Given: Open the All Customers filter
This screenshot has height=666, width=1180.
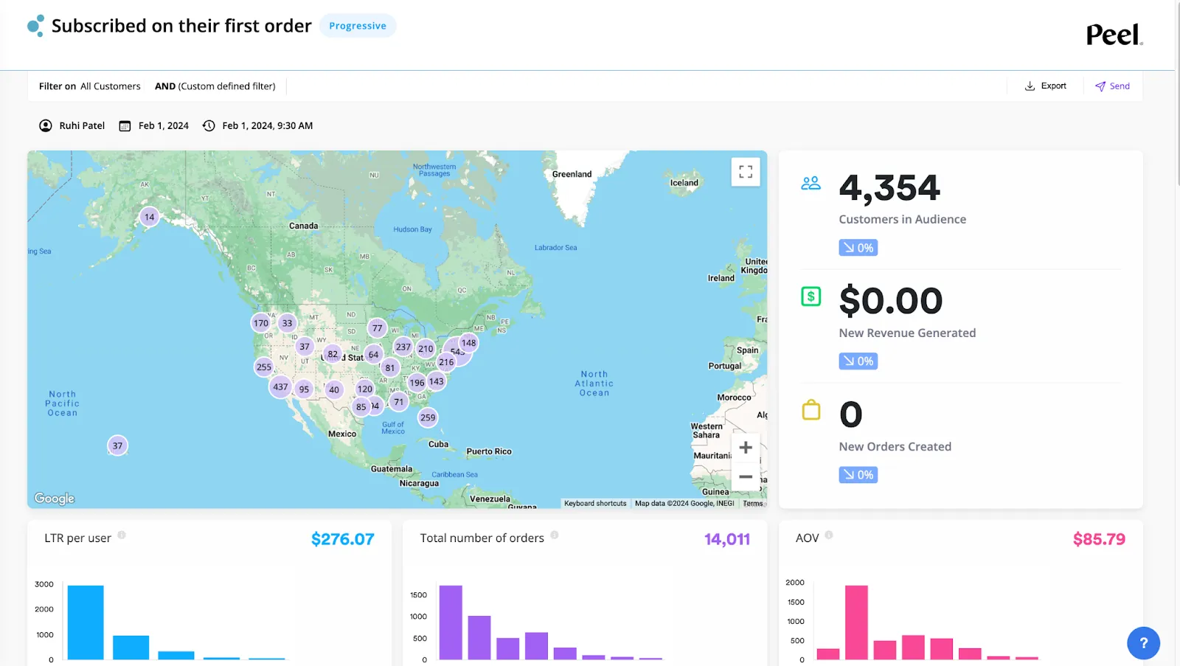Looking at the screenshot, I should [x=111, y=86].
